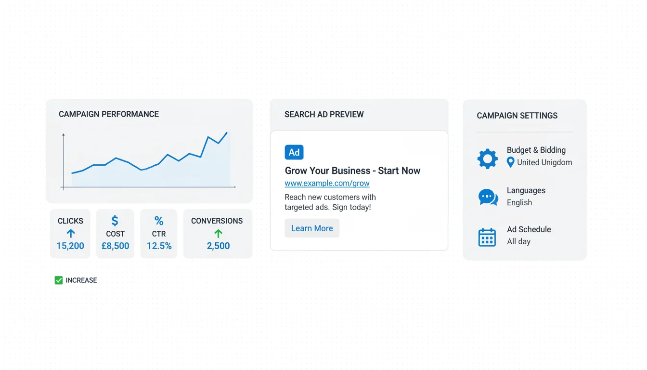
Task: Click the Budget & Bidding gear icon
Action: tap(487, 159)
